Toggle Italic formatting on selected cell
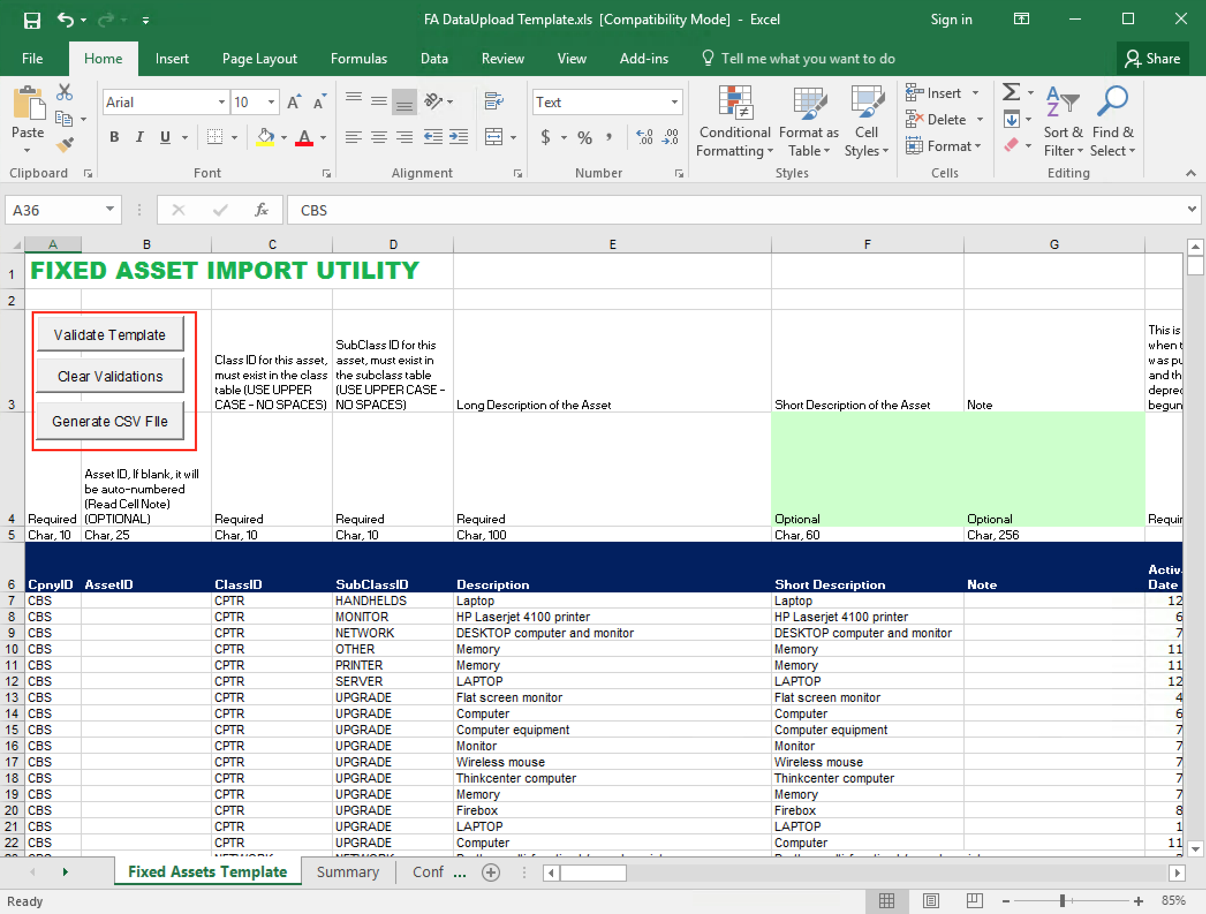 click(139, 137)
